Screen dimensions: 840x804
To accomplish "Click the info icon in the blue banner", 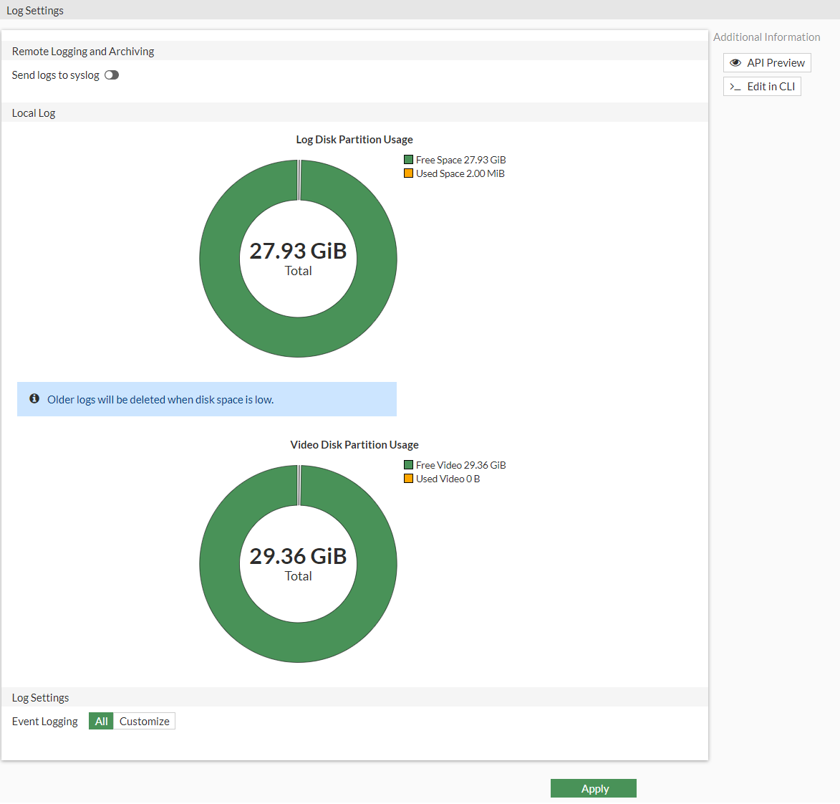I will [34, 399].
